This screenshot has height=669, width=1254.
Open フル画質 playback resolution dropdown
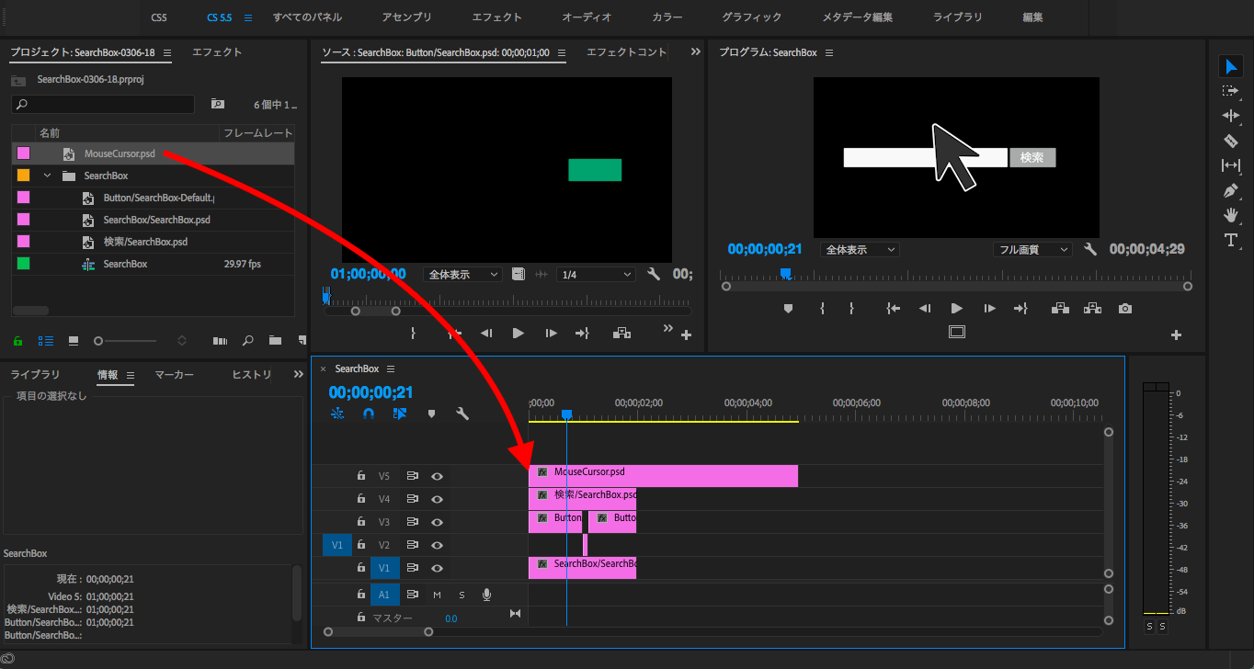tap(1032, 249)
